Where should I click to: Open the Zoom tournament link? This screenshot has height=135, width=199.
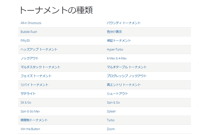coord(111,129)
